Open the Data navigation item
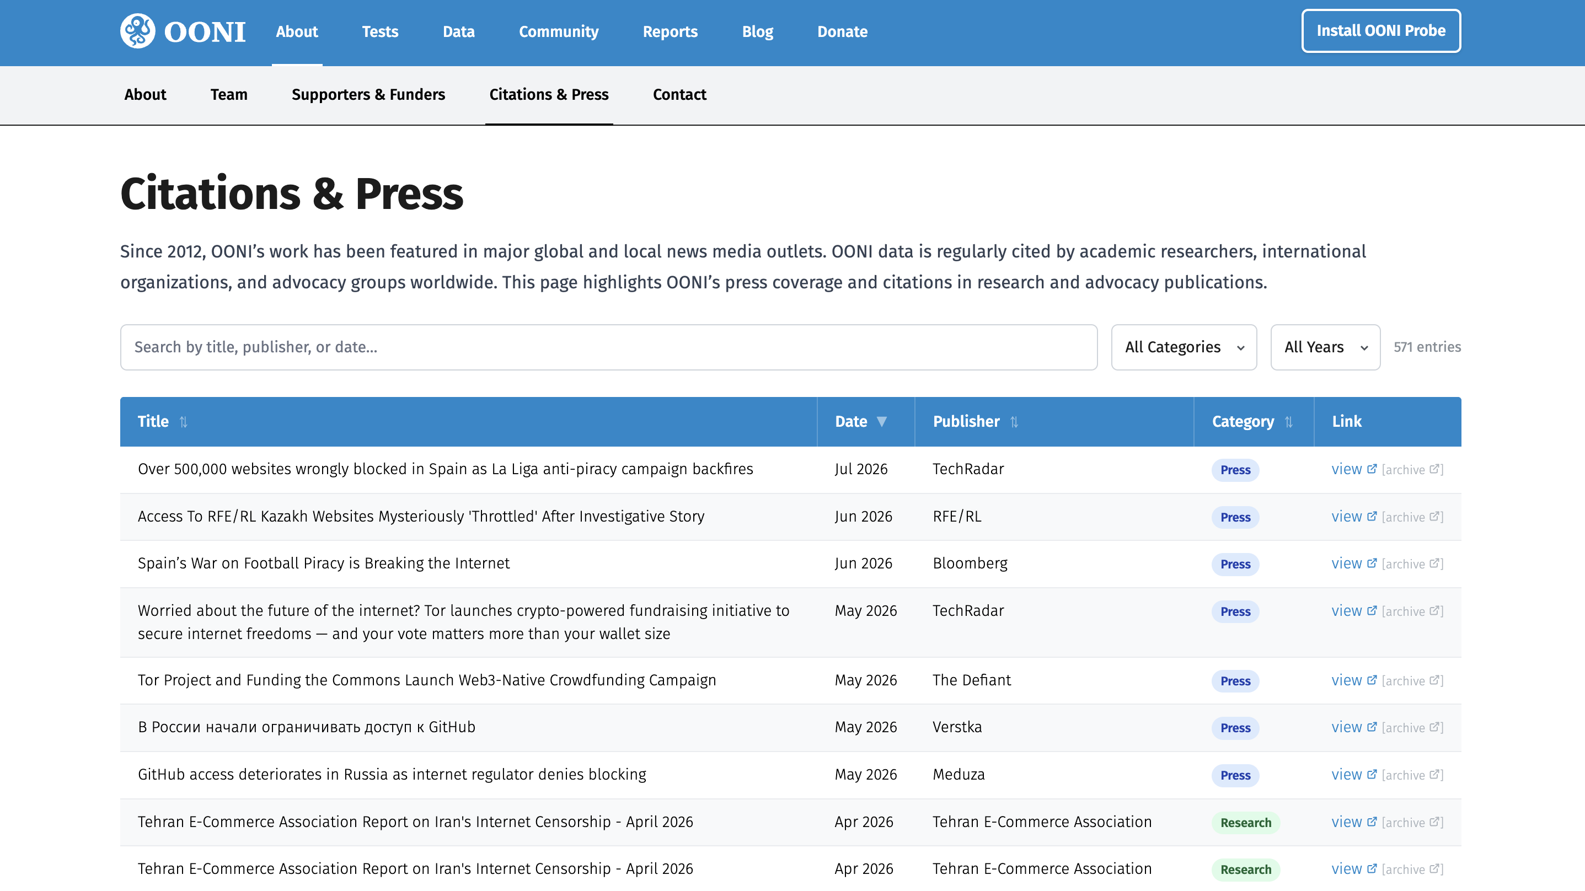 [458, 31]
